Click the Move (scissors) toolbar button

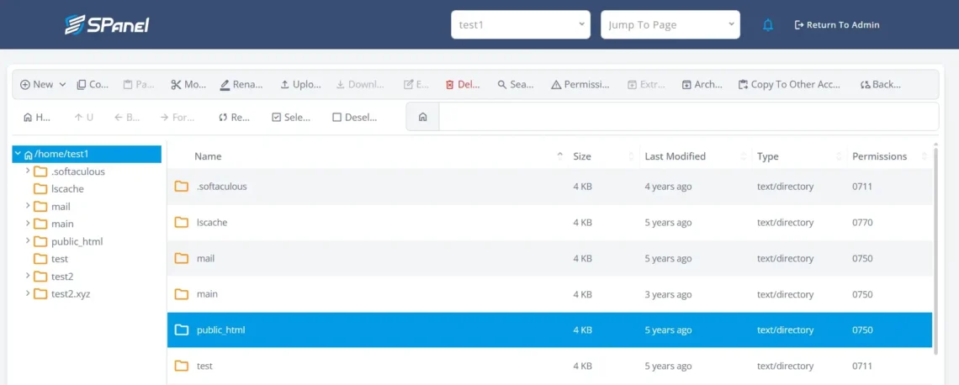point(188,84)
